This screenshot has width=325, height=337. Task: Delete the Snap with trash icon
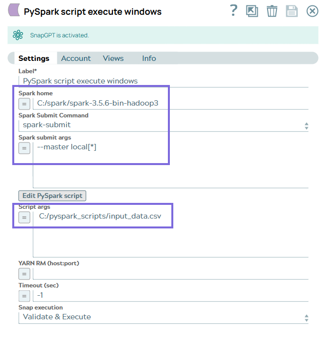pyautogui.click(x=272, y=11)
